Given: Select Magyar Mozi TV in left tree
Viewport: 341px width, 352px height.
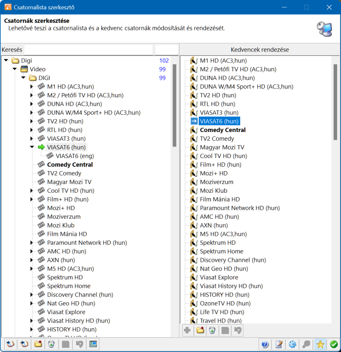Looking at the screenshot, I should [x=69, y=182].
